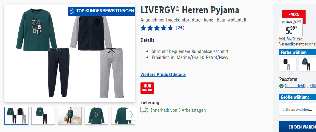
Task: Open Weitere Produktdetails link
Action: [x=163, y=75]
